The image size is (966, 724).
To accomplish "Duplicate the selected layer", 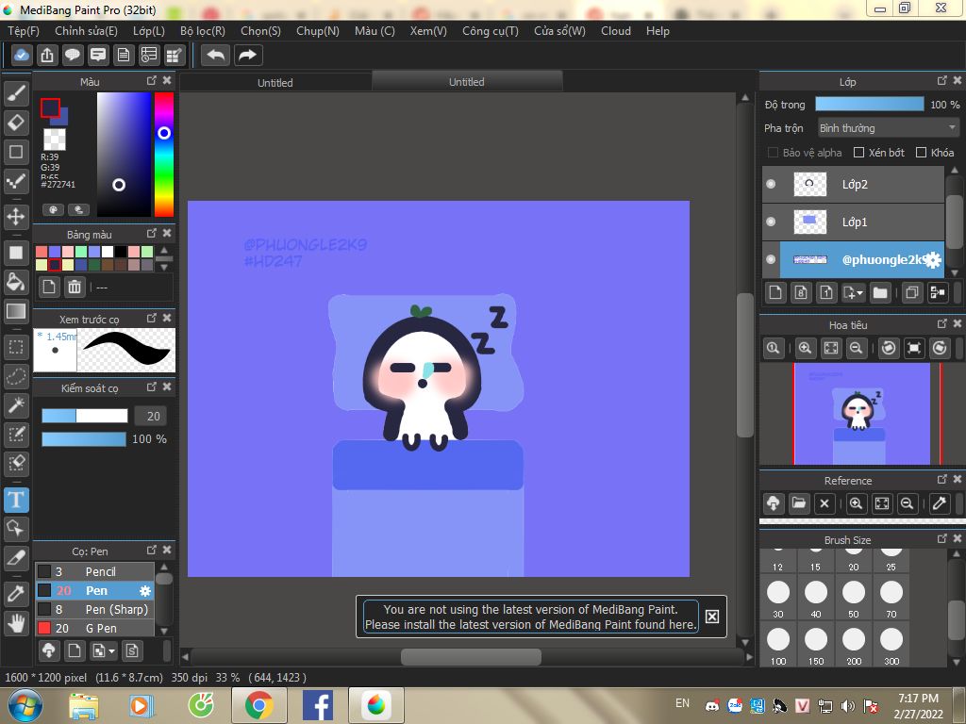I will click(x=912, y=292).
